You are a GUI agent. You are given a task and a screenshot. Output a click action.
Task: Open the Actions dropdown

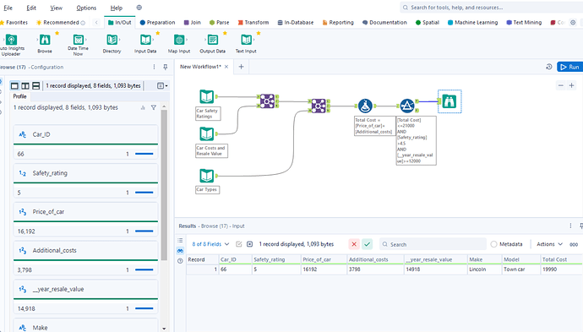(549, 244)
